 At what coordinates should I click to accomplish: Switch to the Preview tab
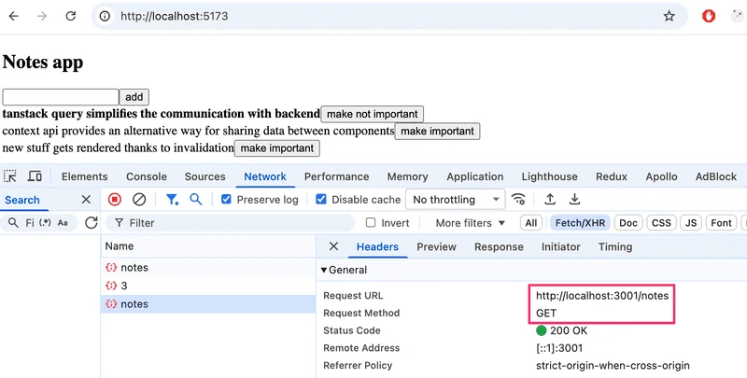click(x=436, y=246)
